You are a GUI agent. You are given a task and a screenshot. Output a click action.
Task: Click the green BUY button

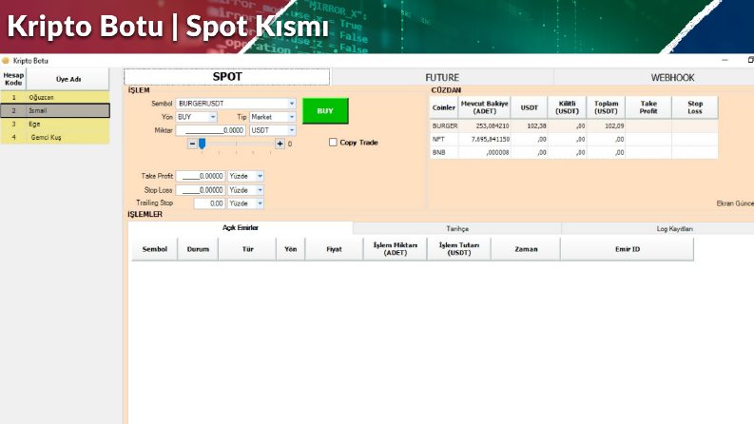click(x=325, y=111)
